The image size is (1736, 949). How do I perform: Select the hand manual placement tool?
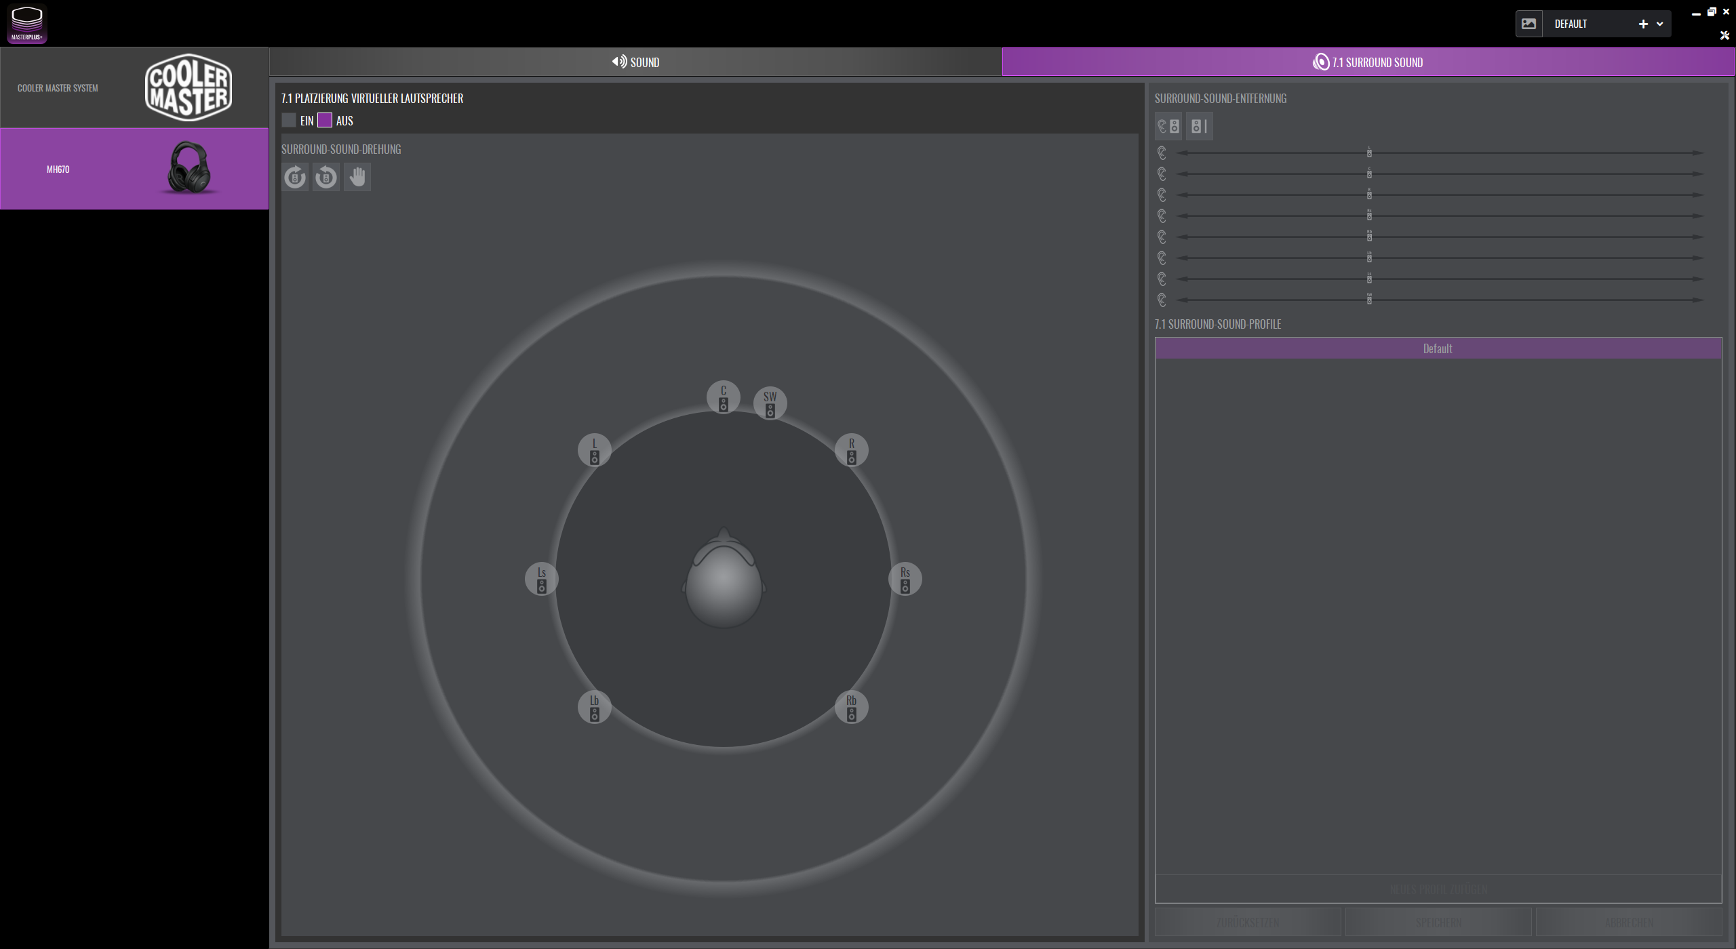pos(357,178)
